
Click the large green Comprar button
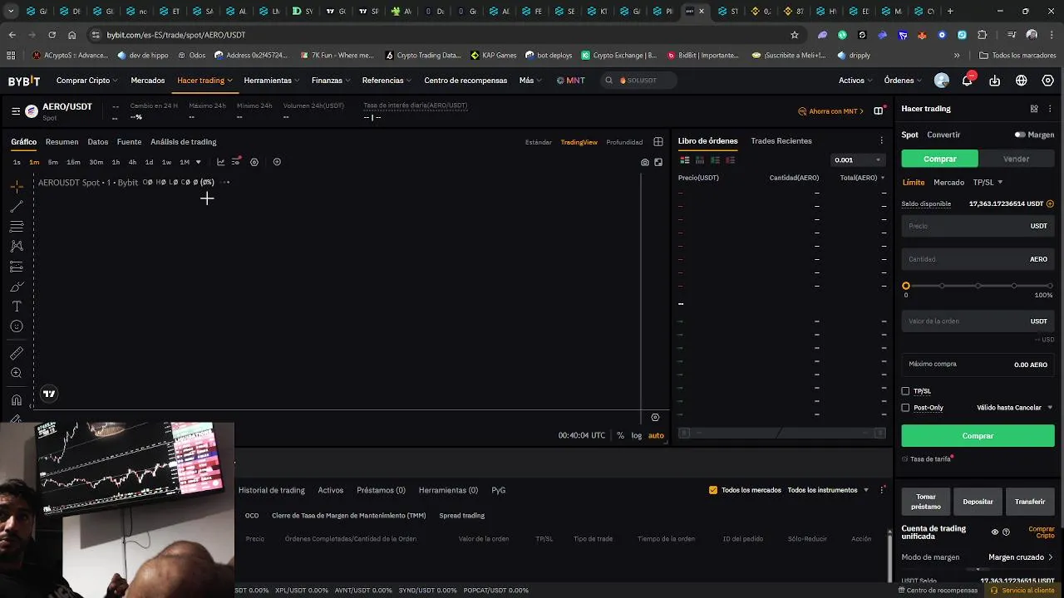coord(978,435)
